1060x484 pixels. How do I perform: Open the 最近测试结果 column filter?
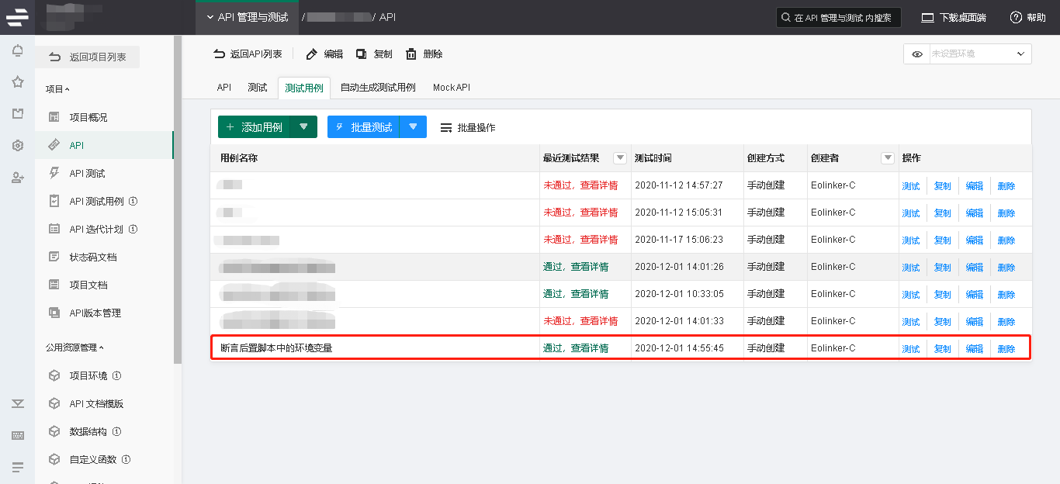coord(620,158)
